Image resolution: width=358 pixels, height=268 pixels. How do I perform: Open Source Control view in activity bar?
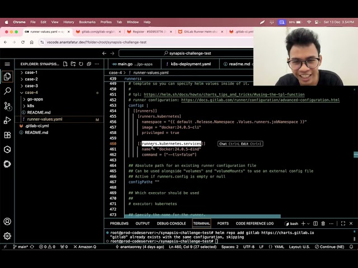pyautogui.click(x=7, y=106)
